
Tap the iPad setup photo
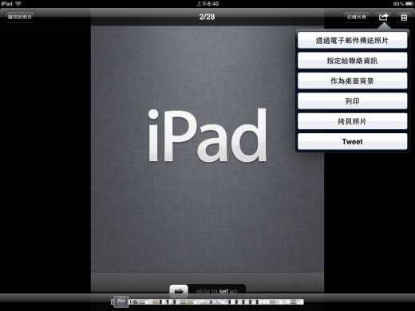point(207,159)
